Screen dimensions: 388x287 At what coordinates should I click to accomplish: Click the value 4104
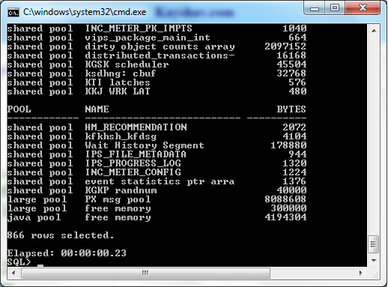pyautogui.click(x=294, y=136)
